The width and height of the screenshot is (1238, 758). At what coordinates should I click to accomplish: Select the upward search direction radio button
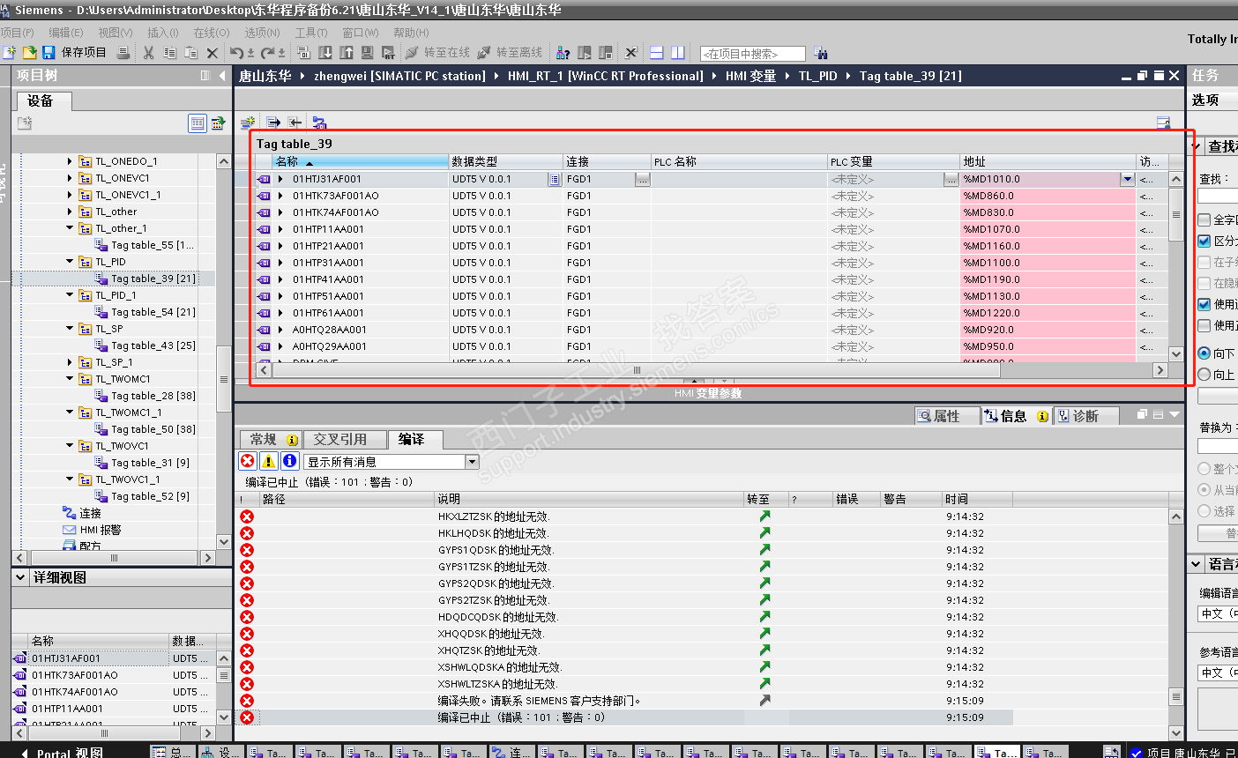point(1204,375)
